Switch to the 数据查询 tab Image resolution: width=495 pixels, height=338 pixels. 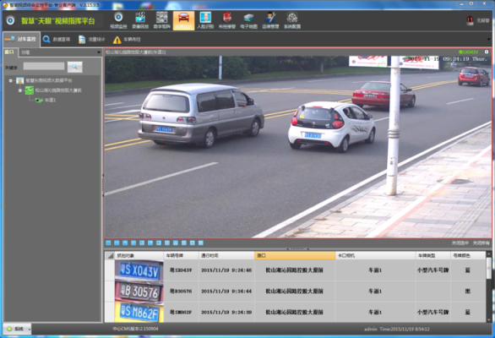coord(57,40)
